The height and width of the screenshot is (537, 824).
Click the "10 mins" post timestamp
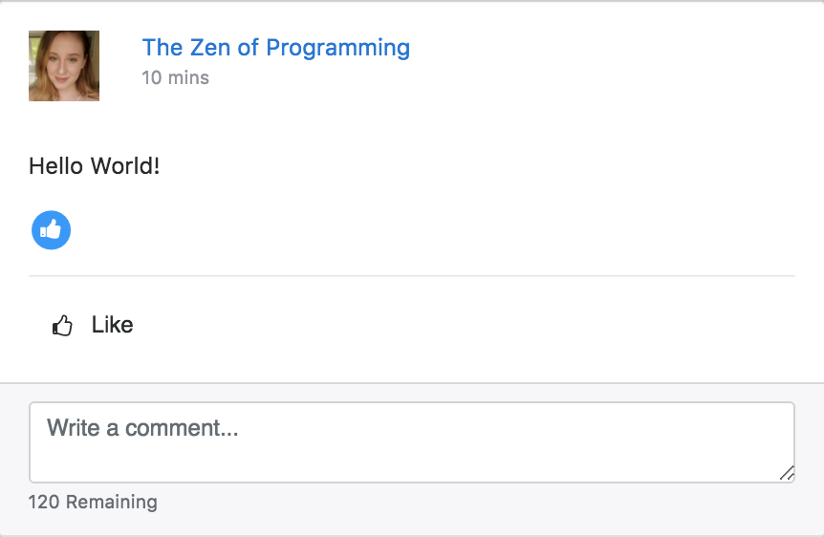click(x=175, y=77)
